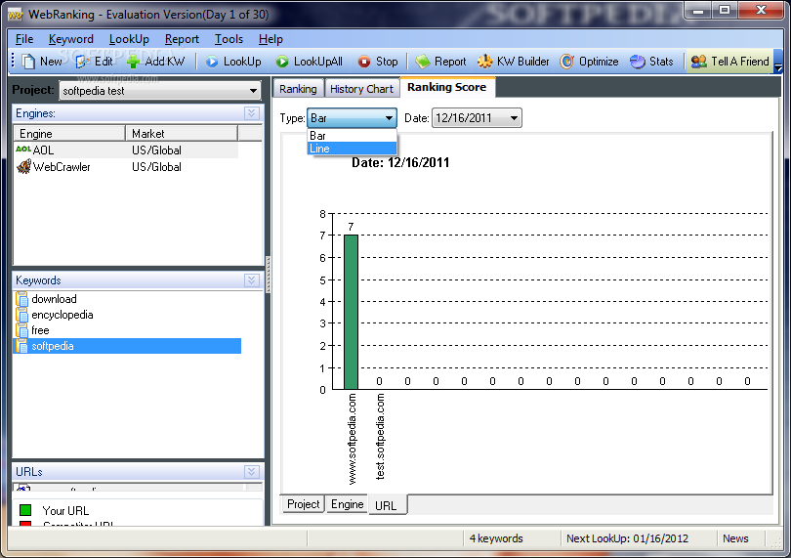Image resolution: width=791 pixels, height=558 pixels.
Task: Collapse the Engines panel
Action: (x=251, y=113)
